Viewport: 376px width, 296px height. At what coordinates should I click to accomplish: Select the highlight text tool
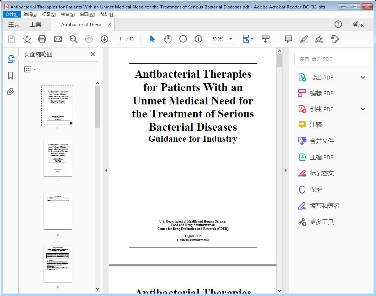click(304, 39)
